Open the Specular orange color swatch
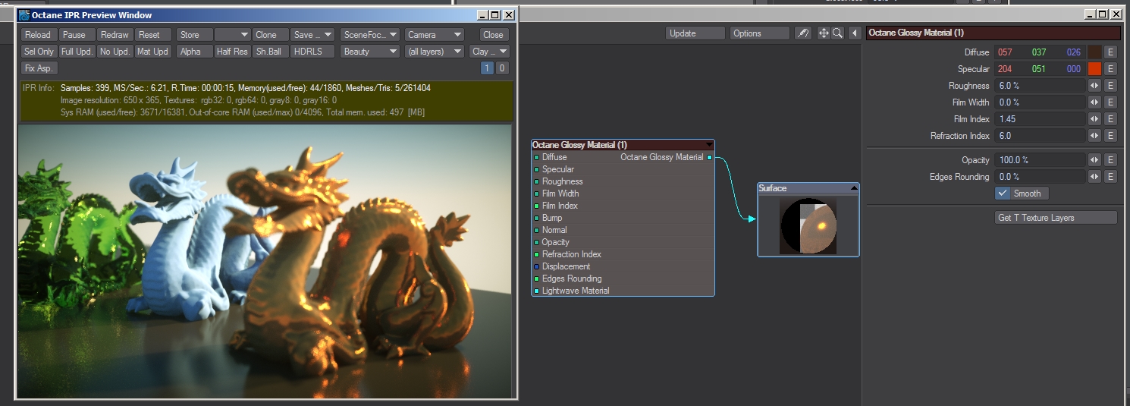Viewport: 1130px width, 406px height. tap(1094, 69)
